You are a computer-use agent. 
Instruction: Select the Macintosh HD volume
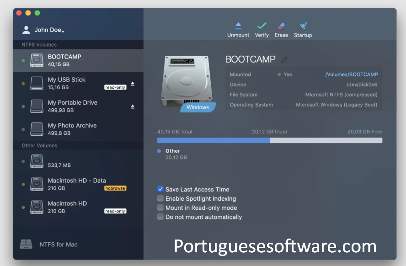(79, 207)
